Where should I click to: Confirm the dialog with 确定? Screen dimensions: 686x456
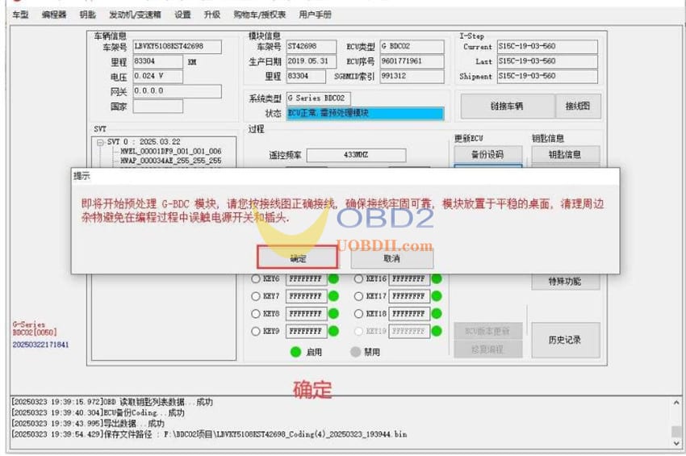pyautogui.click(x=298, y=257)
